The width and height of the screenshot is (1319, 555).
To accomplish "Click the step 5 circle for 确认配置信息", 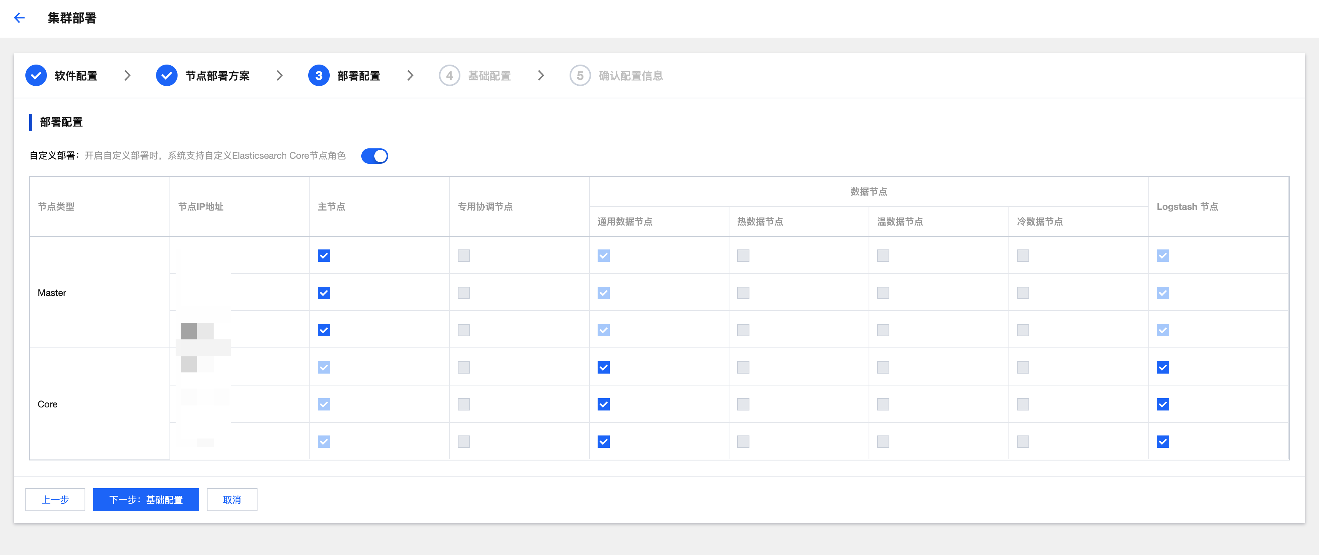I will pos(580,76).
